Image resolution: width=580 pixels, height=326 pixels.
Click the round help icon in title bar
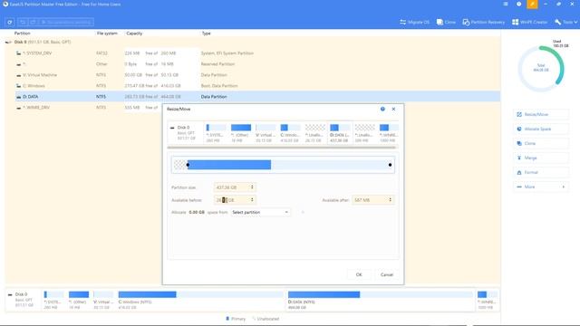[519, 4]
